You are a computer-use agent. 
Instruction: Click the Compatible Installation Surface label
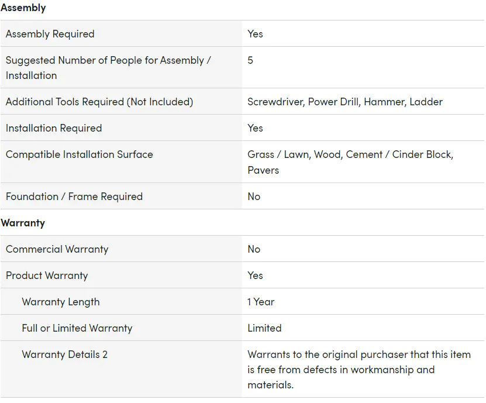pyautogui.click(x=80, y=154)
